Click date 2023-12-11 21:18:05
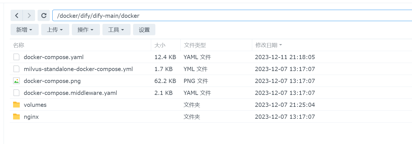 [285, 57]
